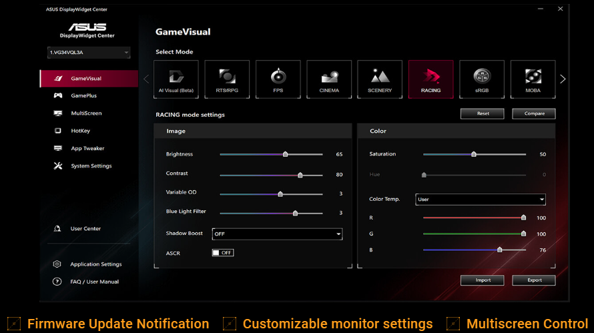The image size is (594, 333).
Task: Click the Export button
Action: (534, 280)
